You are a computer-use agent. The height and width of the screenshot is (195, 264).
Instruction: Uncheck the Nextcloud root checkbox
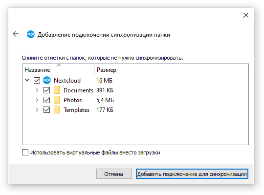point(37,81)
